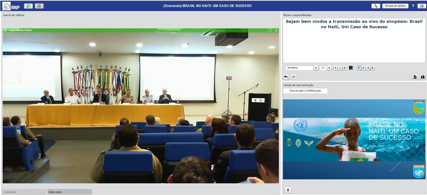The height and width of the screenshot is (195, 427).
Task: Download the presentation with arrow icon
Action: [x=288, y=190]
